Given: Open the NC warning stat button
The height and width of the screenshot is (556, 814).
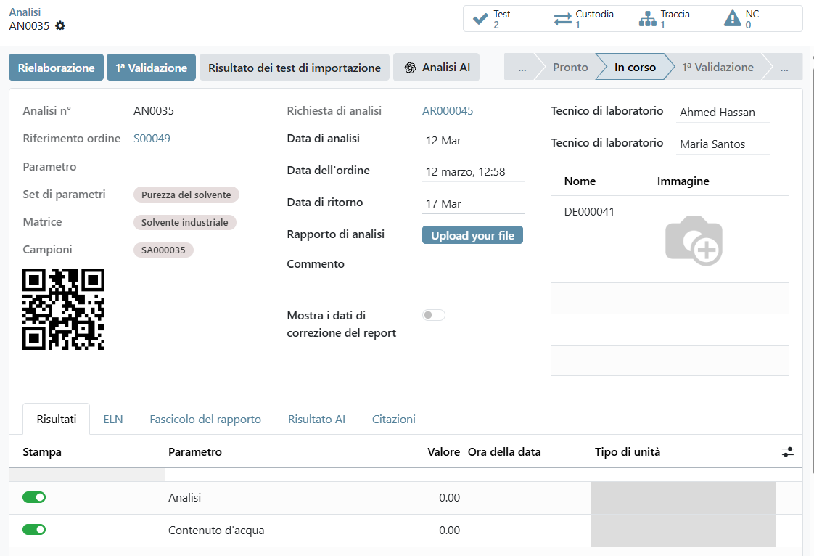Looking at the screenshot, I should [x=760, y=19].
